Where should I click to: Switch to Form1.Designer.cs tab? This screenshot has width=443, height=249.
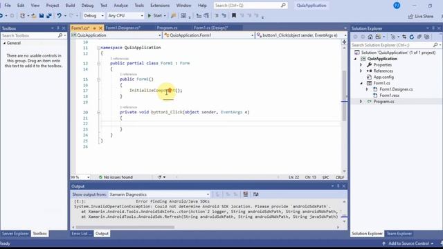click(x=123, y=28)
